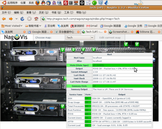Open the 系统 system menu
Viewport: 162px width, 129px height.
click(31, 3)
